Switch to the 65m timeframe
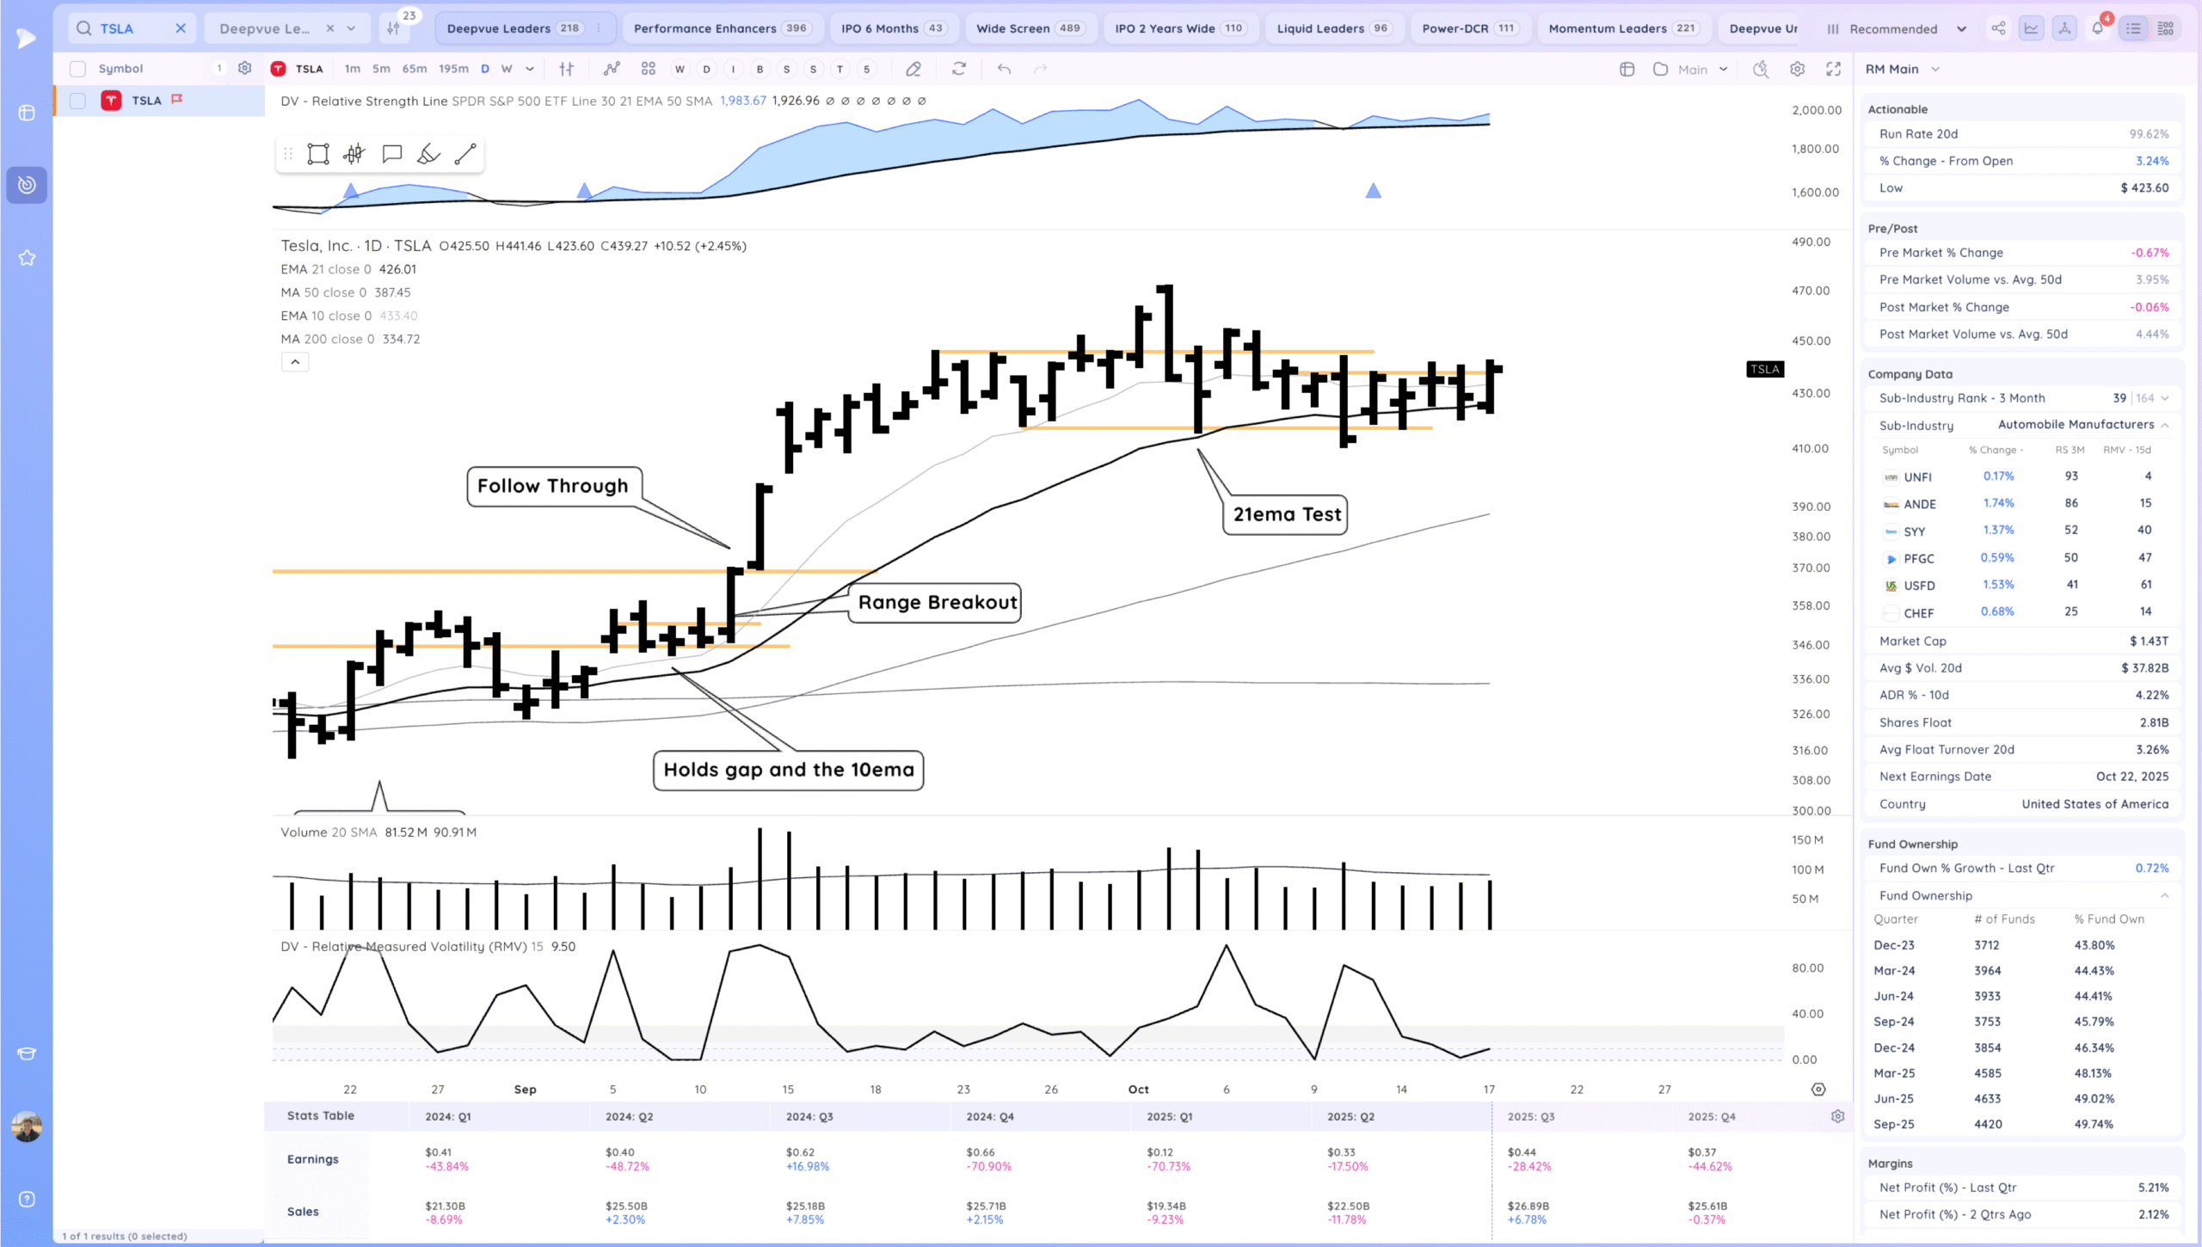Screen dimensions: 2202x1247 click(414, 69)
